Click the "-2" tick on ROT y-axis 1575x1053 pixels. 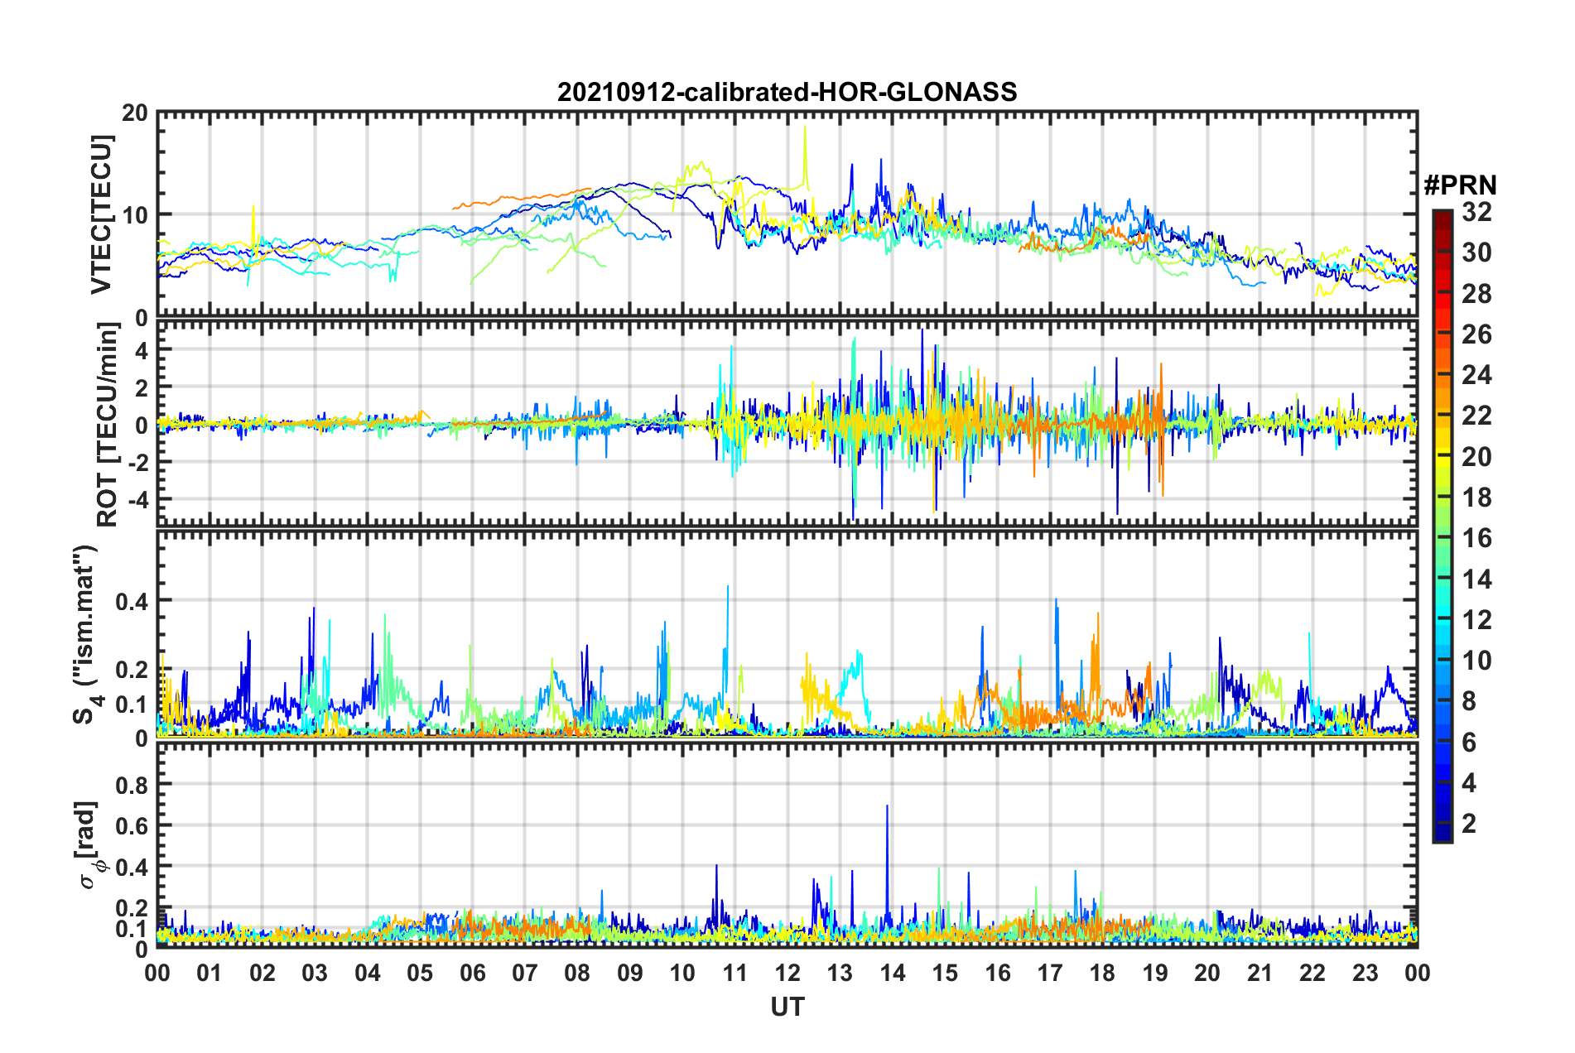point(137,462)
